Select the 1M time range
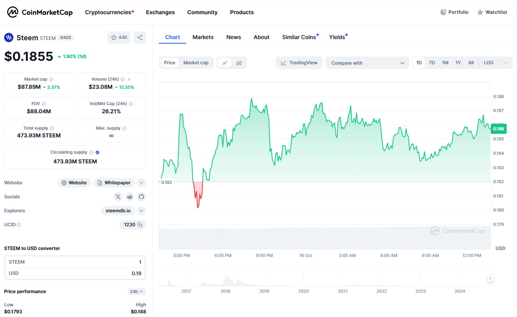This screenshot has height=317, width=517. pyautogui.click(x=445, y=63)
